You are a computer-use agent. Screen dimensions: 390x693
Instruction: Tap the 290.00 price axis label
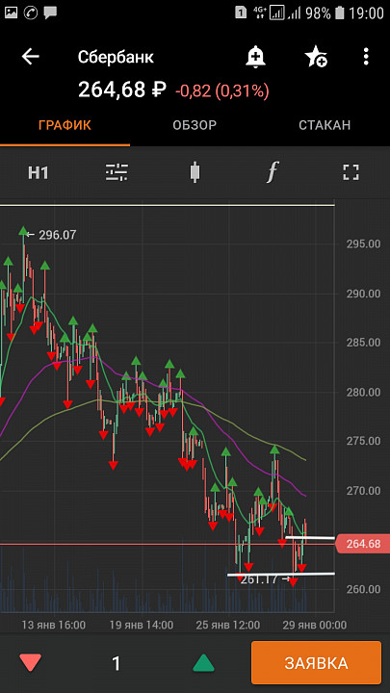tap(363, 294)
